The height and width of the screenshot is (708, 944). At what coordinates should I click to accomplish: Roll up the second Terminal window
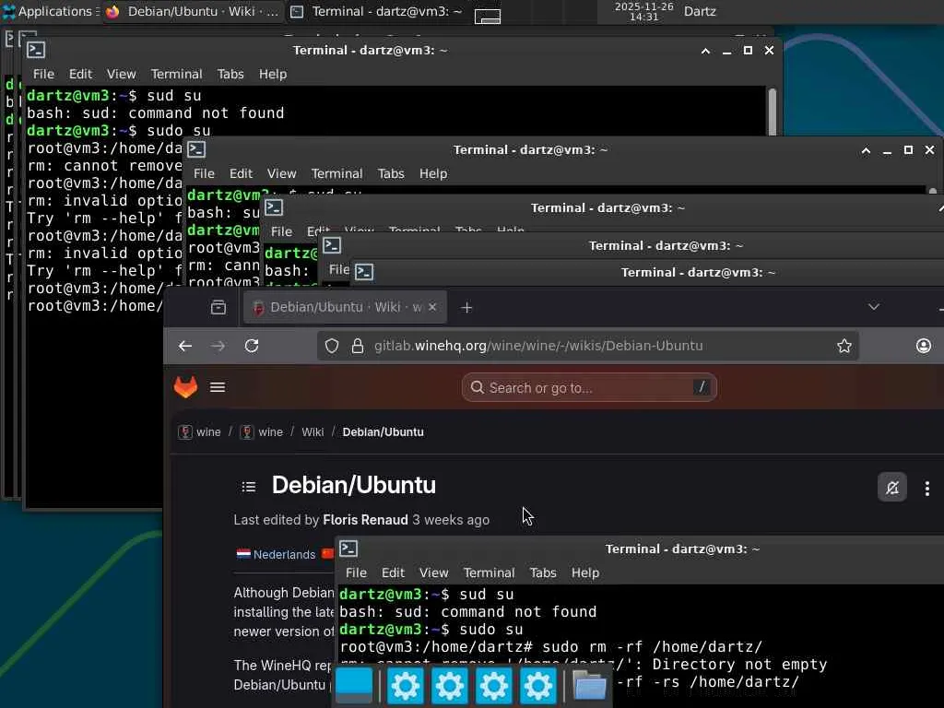tap(866, 150)
